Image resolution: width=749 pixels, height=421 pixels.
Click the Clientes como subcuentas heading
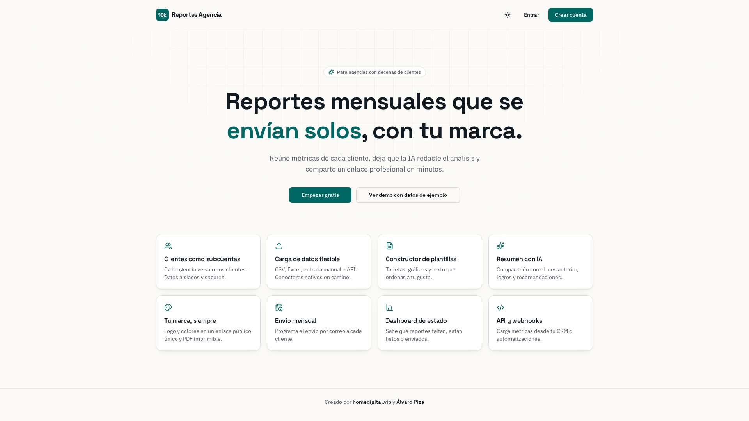[202, 259]
